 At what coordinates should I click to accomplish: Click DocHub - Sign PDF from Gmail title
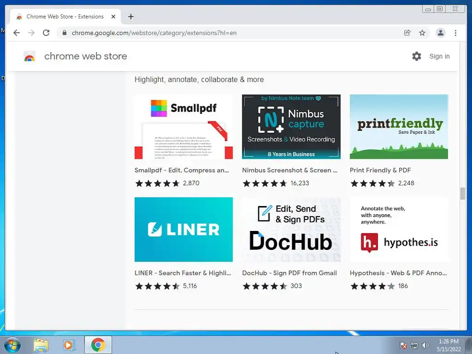point(289,273)
